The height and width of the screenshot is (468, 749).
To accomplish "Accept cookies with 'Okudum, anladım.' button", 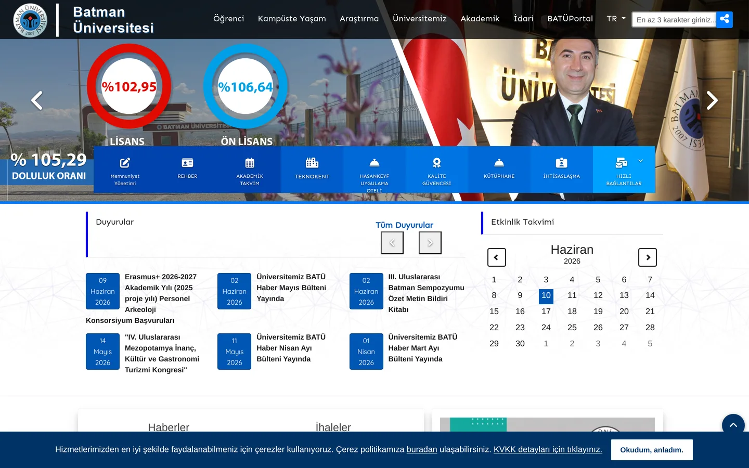I will pos(652,450).
